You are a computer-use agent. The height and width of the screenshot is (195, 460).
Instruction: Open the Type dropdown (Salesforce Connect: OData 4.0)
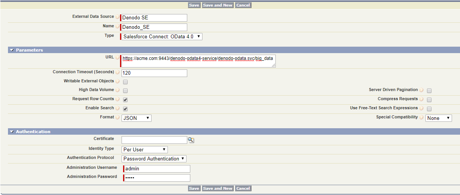(x=162, y=36)
